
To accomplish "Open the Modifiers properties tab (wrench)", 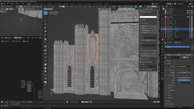I will (x=162, y=64).
